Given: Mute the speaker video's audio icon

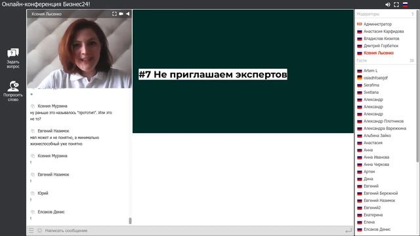Looking at the screenshot, I should [128, 14].
